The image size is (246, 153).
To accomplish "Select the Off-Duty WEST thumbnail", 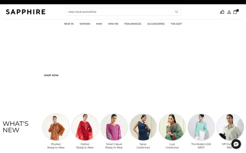I will [x=230, y=127].
